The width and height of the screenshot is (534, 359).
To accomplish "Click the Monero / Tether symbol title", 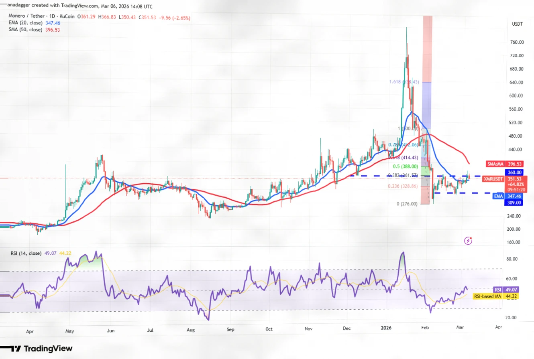I will 29,17.
